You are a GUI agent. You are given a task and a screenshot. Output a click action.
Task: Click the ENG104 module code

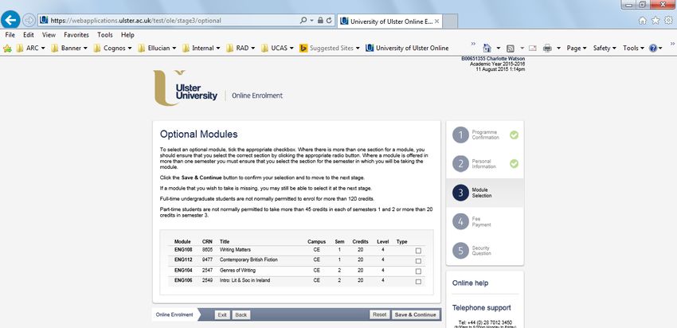click(183, 270)
